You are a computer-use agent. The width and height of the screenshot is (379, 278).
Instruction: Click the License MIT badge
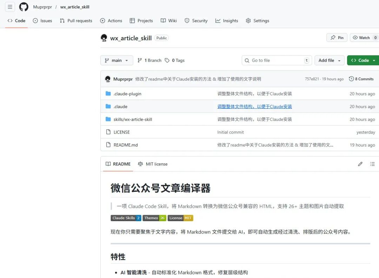point(180,218)
